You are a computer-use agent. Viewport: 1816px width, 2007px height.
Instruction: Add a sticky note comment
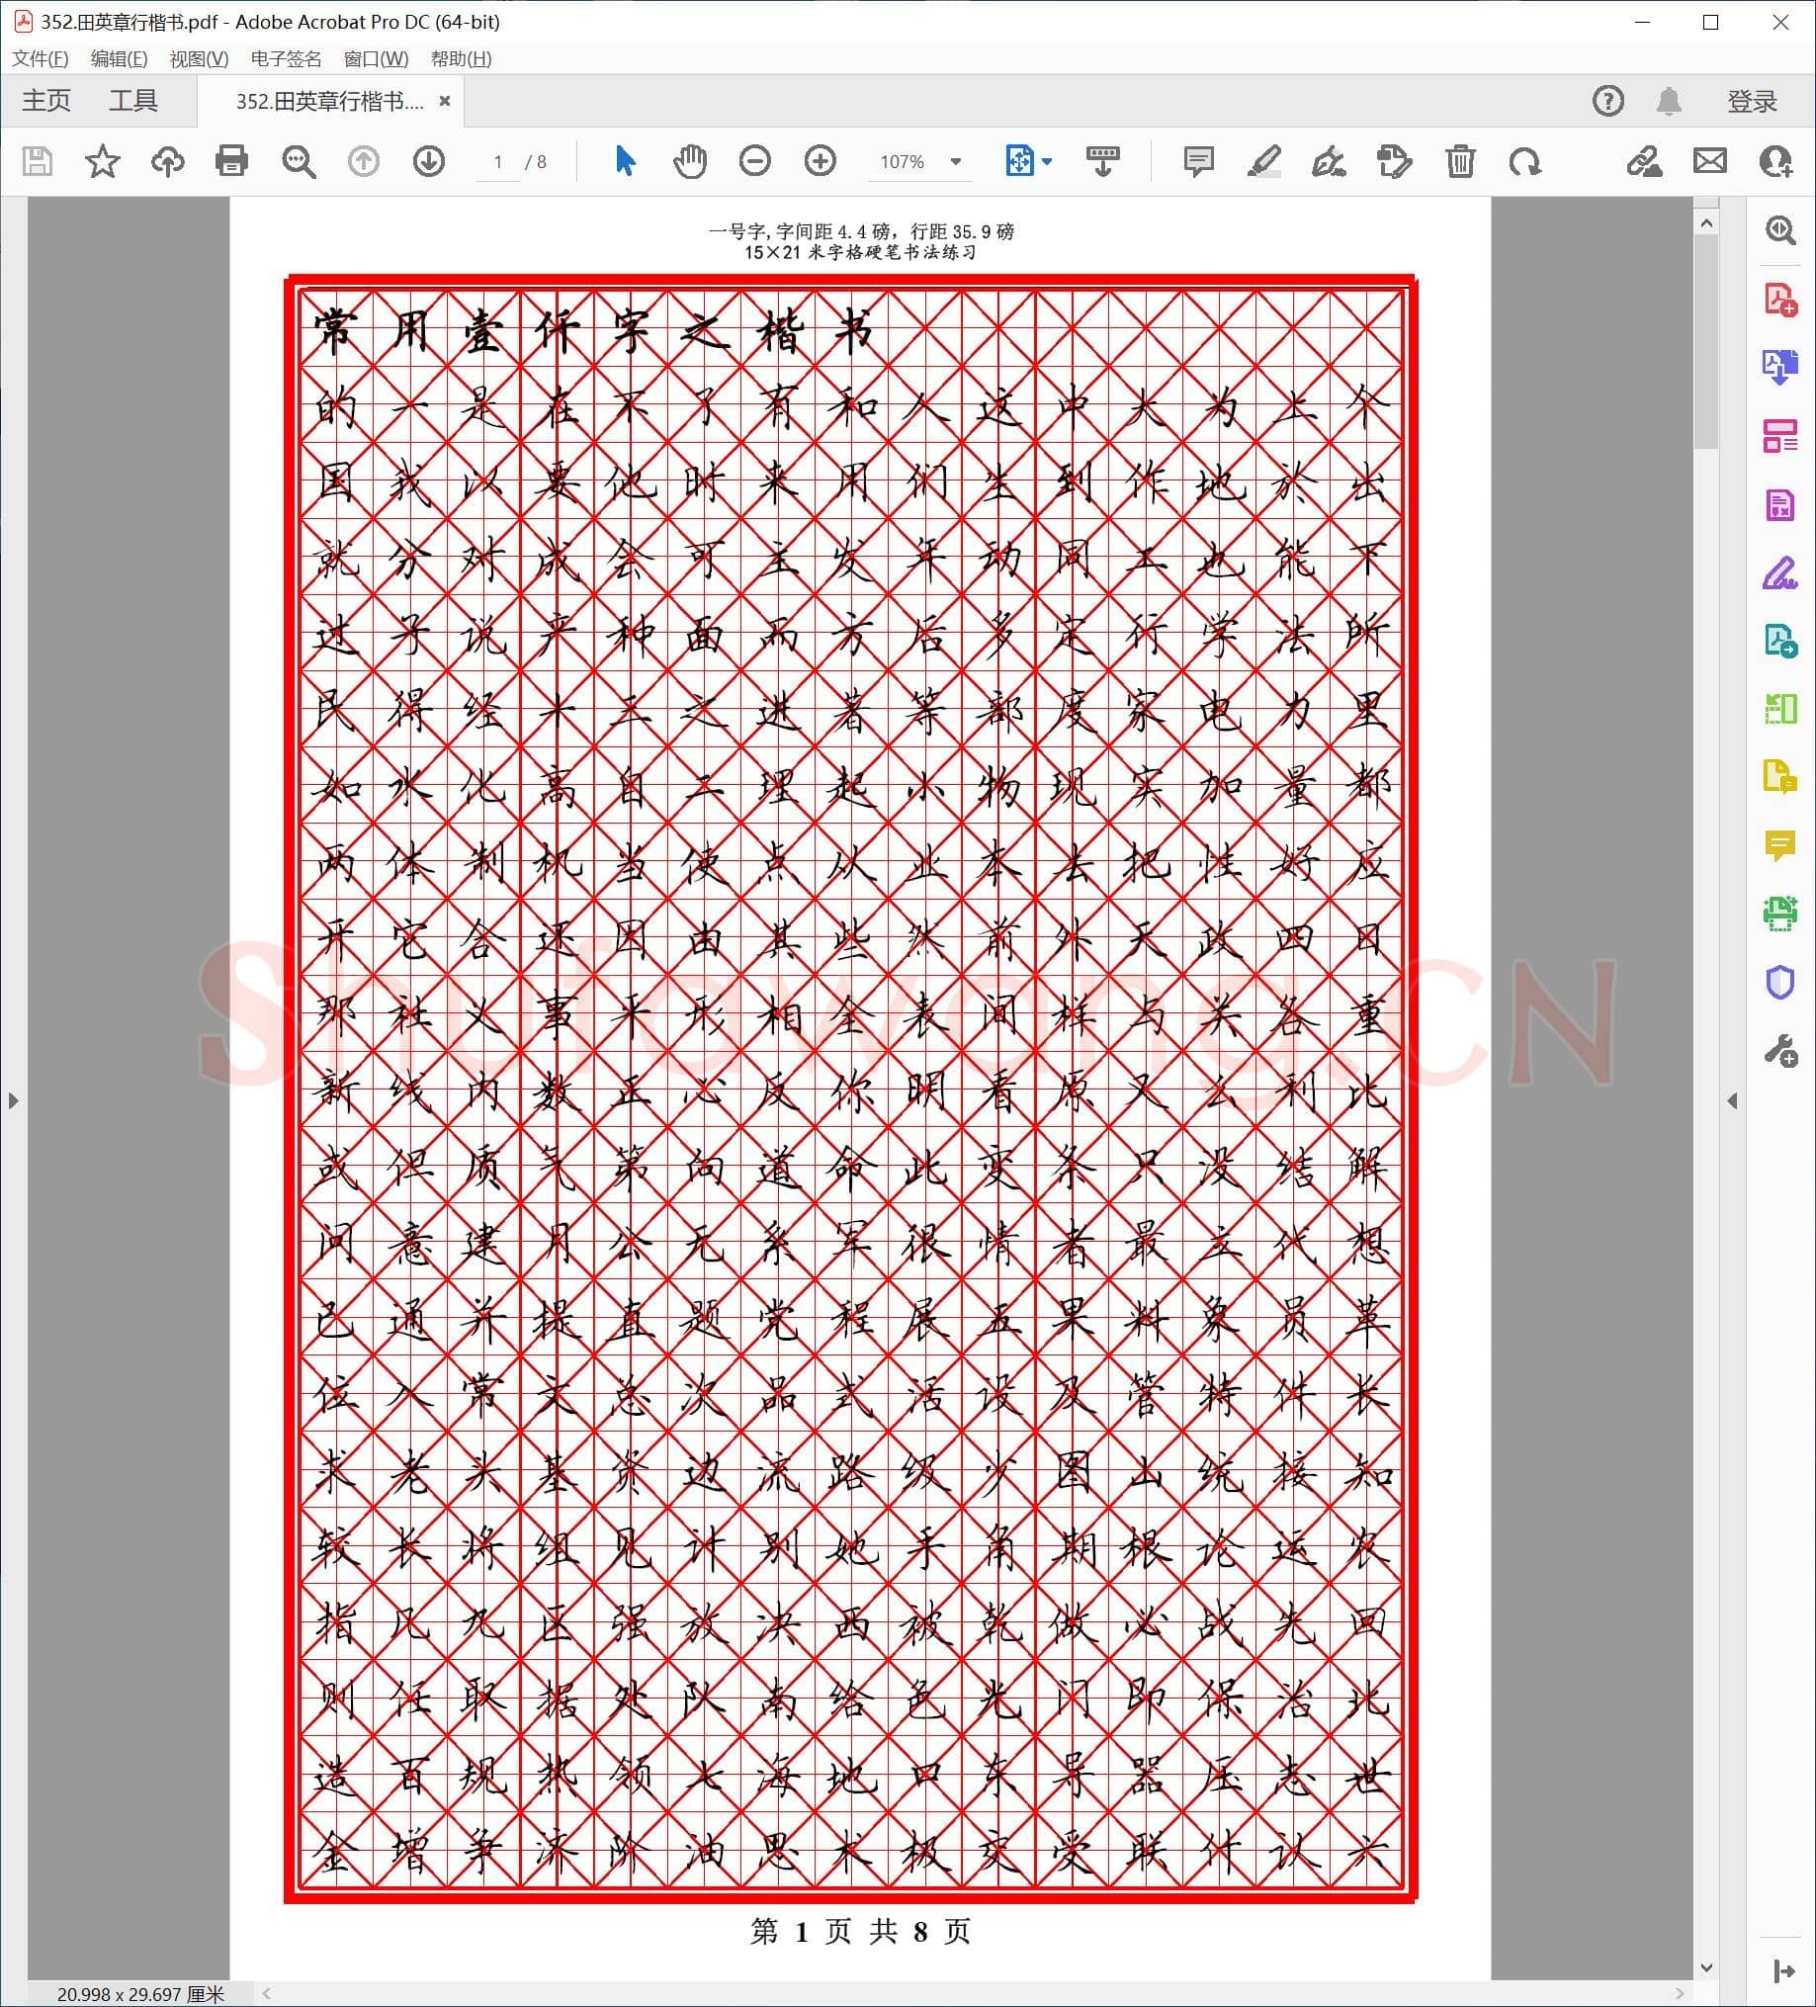tap(1198, 161)
